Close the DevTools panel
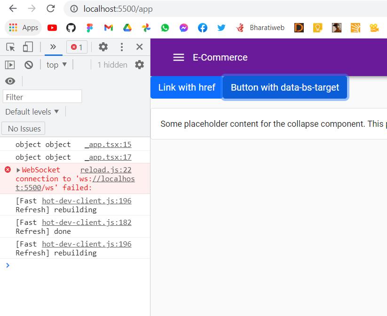Image resolution: width=387 pixels, height=316 pixels. coord(139,47)
